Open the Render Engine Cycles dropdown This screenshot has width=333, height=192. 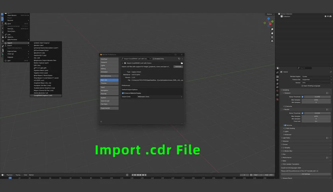[x=316, y=76]
